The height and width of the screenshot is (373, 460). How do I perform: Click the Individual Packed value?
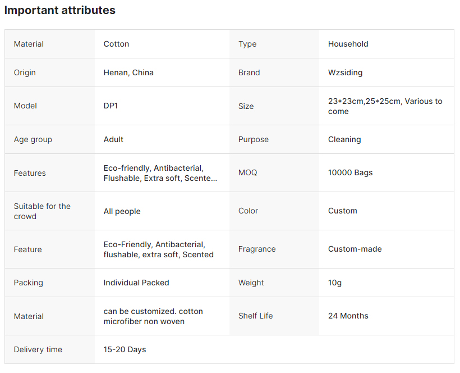(x=136, y=283)
